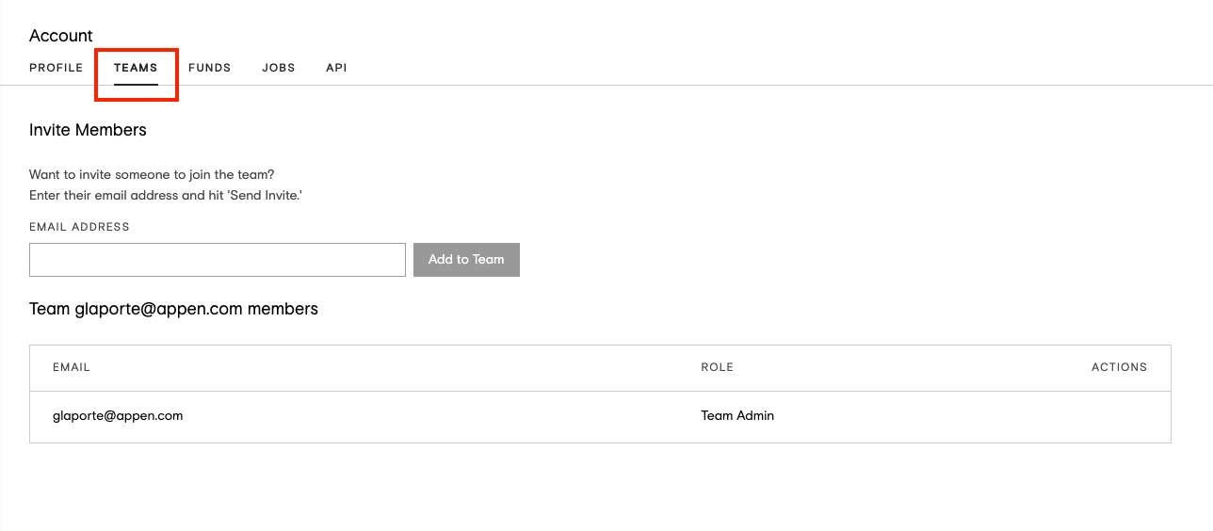Click the Add to Team button
The image size is (1213, 531).
[x=466, y=260]
